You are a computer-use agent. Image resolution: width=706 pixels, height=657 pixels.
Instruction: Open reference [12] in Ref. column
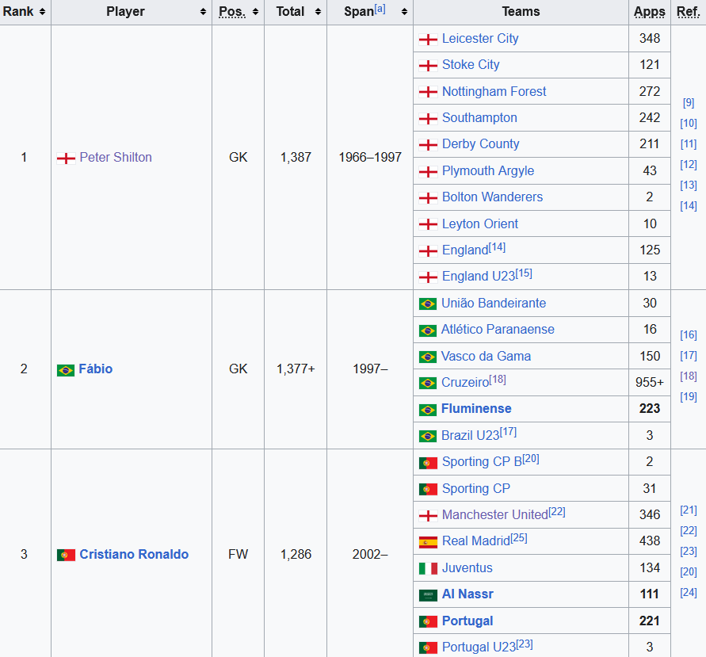click(689, 164)
